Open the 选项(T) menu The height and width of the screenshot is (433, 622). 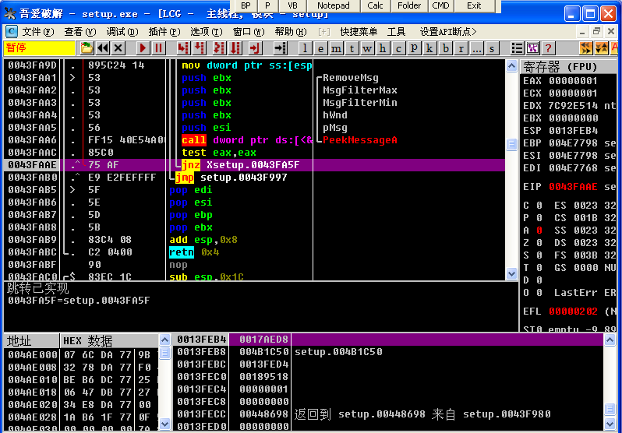point(207,32)
